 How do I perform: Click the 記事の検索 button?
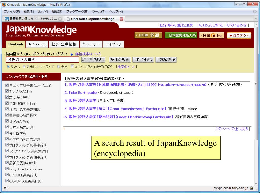pyautogui.click(x=120, y=60)
